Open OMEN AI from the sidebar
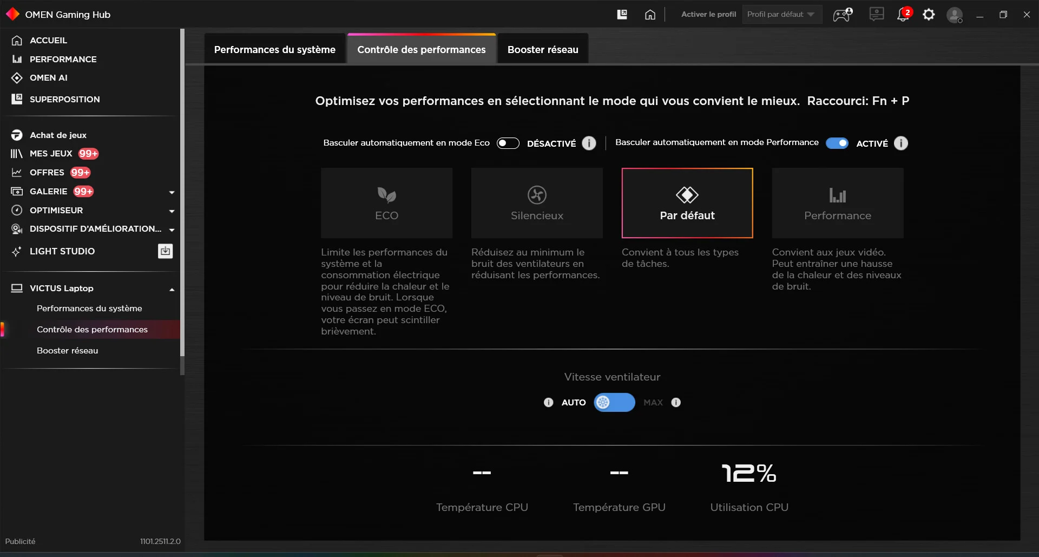 tap(48, 77)
